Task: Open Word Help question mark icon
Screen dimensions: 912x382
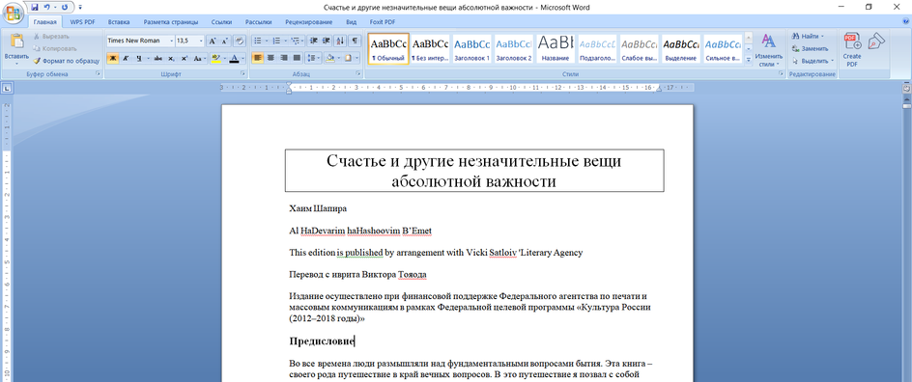Action: tap(905, 21)
